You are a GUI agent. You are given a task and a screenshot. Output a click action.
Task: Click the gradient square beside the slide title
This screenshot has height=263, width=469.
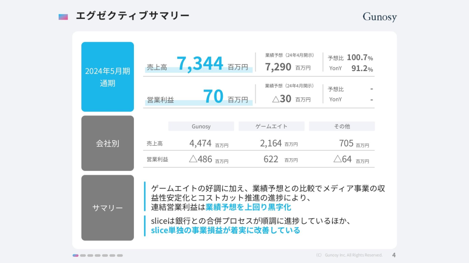tap(63, 17)
